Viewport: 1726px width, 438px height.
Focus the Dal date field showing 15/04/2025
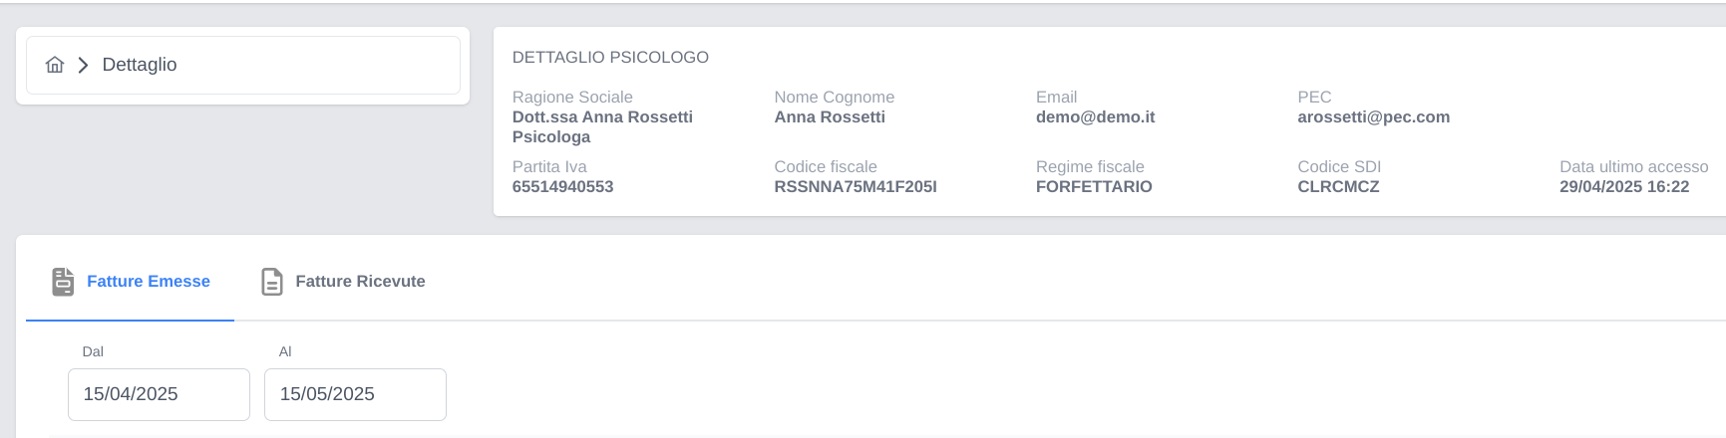159,394
